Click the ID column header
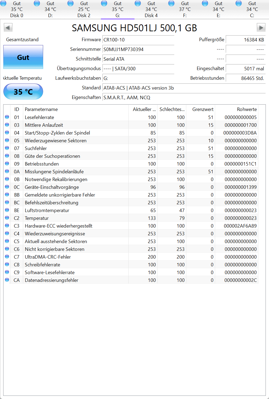 (17, 109)
